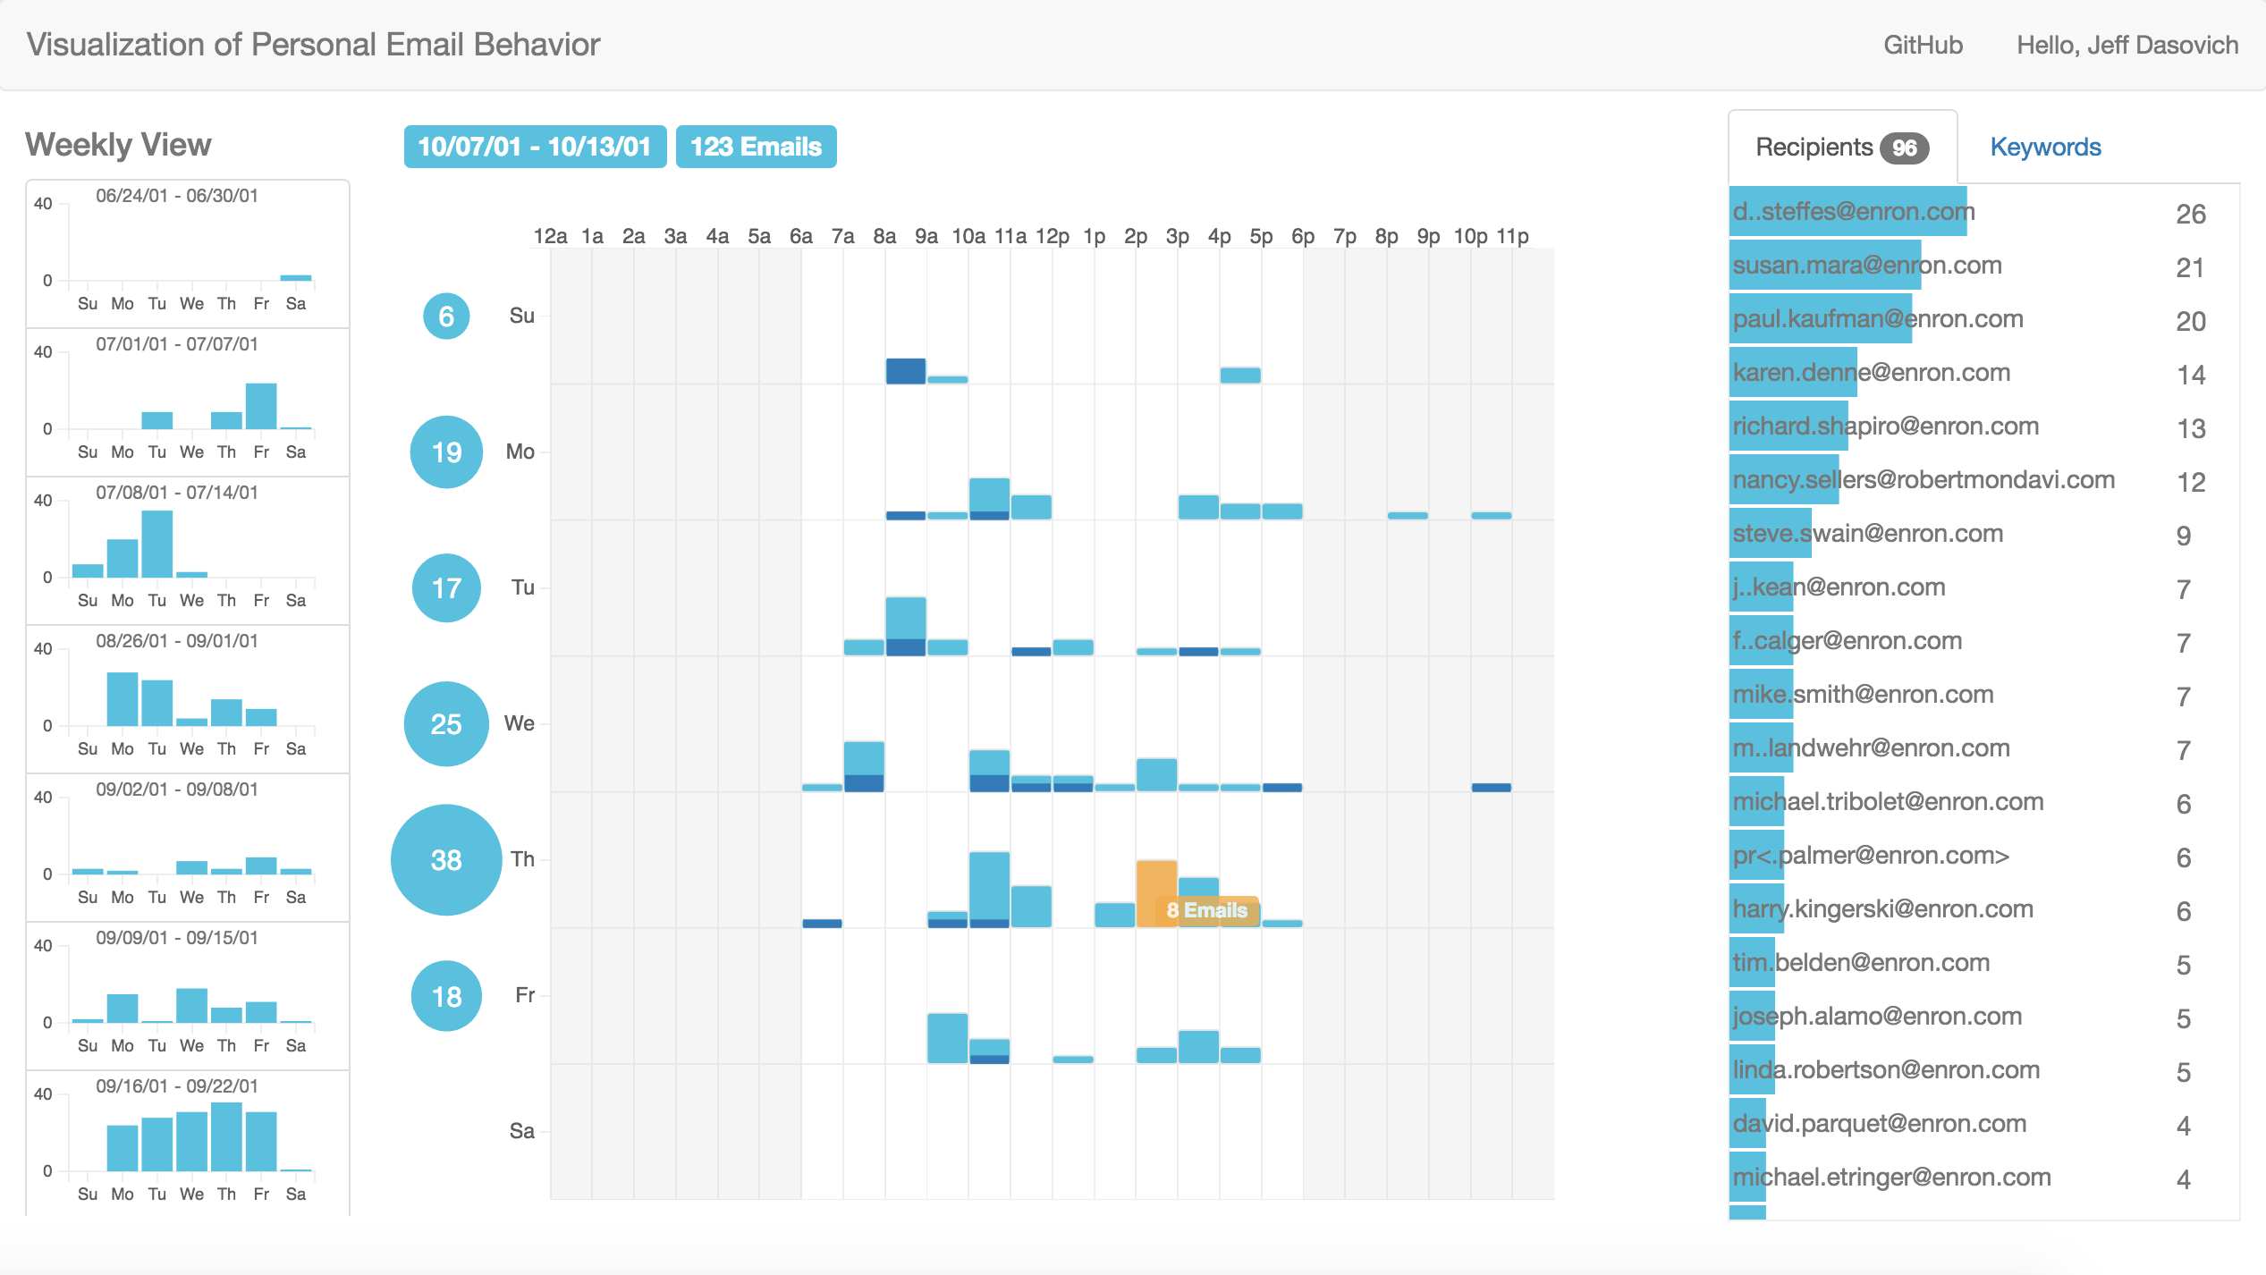2266x1275 pixels.
Task: Click the 10/07/01 - 10/13/01 date label
Action: tap(535, 147)
